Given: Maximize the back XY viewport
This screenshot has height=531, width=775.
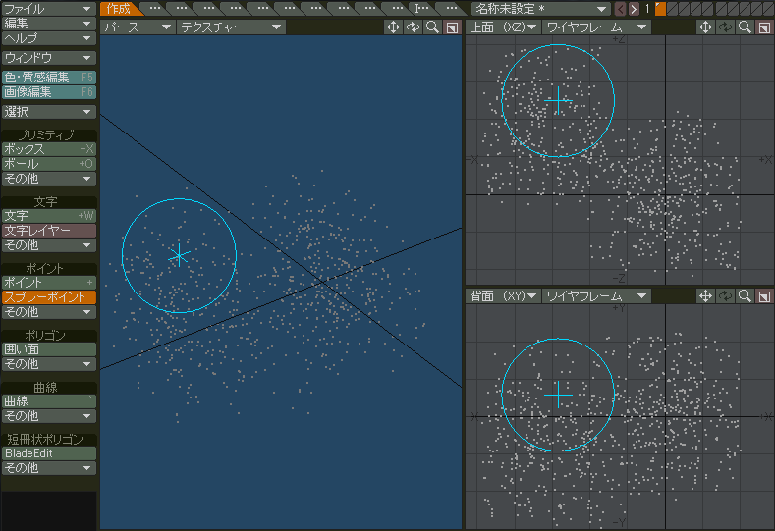Looking at the screenshot, I should click(x=764, y=295).
